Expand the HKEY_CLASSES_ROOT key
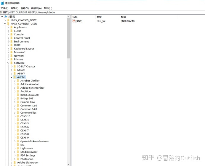Image resolution: width=205 pixels, height=166 pixels. (x=5, y=20)
